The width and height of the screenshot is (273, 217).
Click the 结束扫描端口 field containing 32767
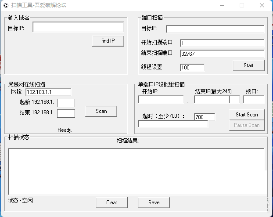point(222,54)
